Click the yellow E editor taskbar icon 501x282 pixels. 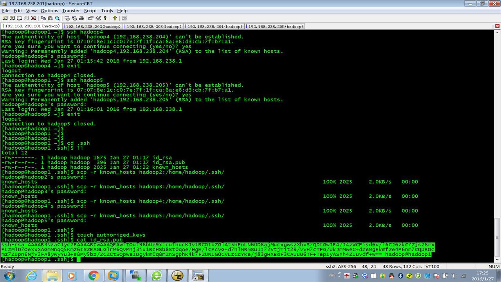coord(177,276)
